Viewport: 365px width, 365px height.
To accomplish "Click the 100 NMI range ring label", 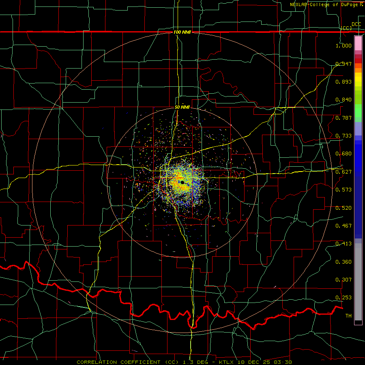I will click(182, 32).
